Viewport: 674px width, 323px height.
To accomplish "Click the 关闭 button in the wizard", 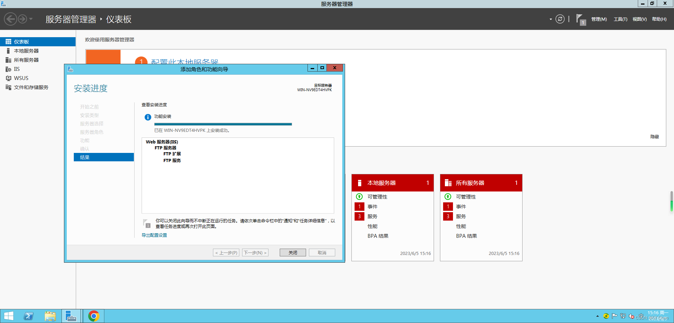I will click(x=293, y=253).
